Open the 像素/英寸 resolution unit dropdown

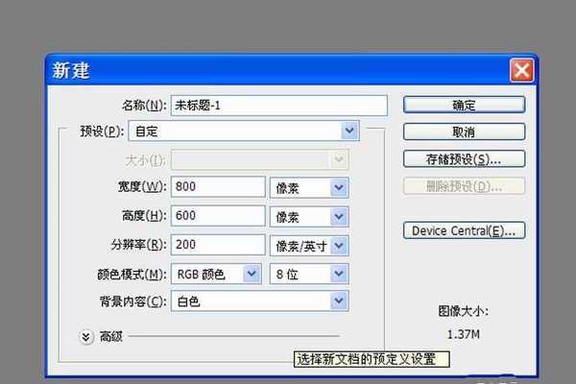click(x=308, y=245)
